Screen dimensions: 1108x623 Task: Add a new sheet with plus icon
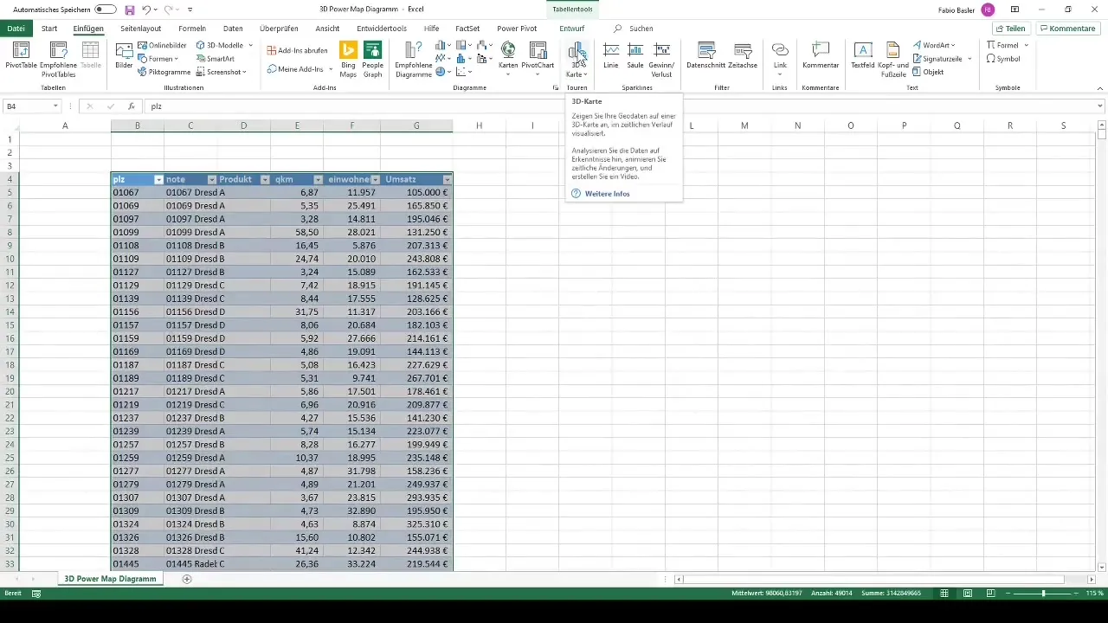(187, 579)
